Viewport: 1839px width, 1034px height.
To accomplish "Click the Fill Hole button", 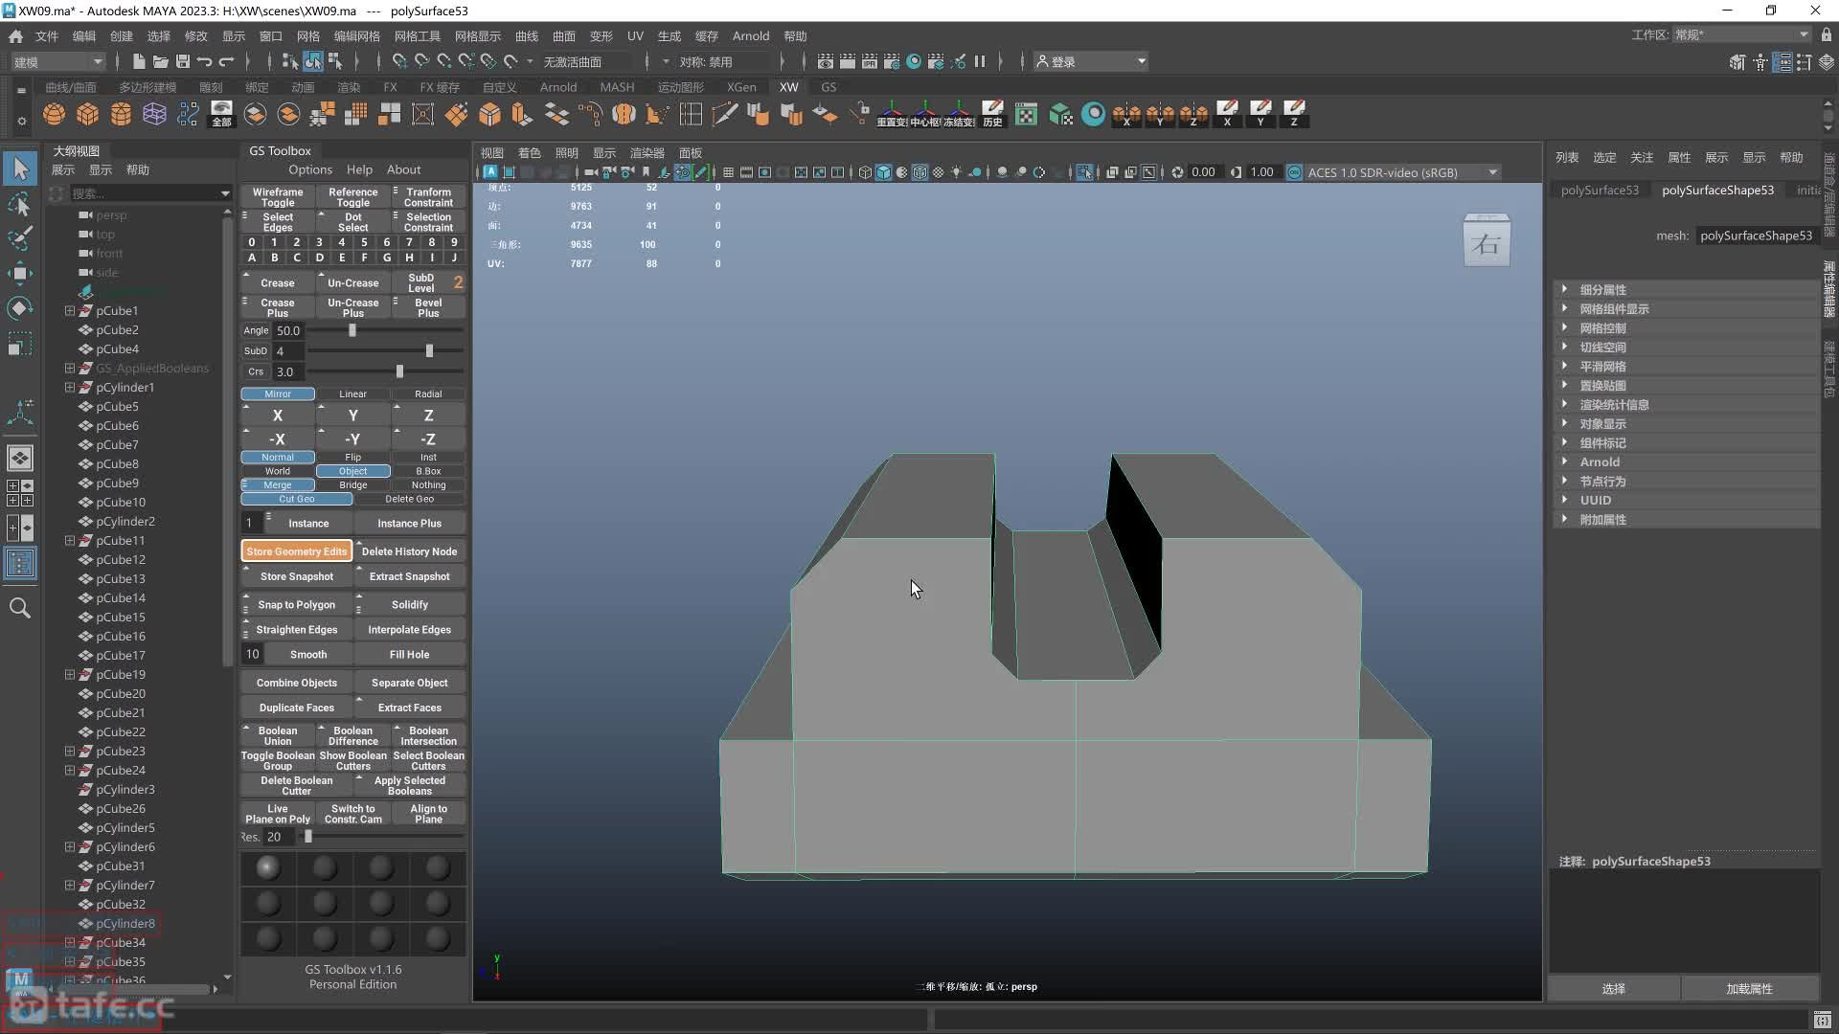I will [x=409, y=655].
